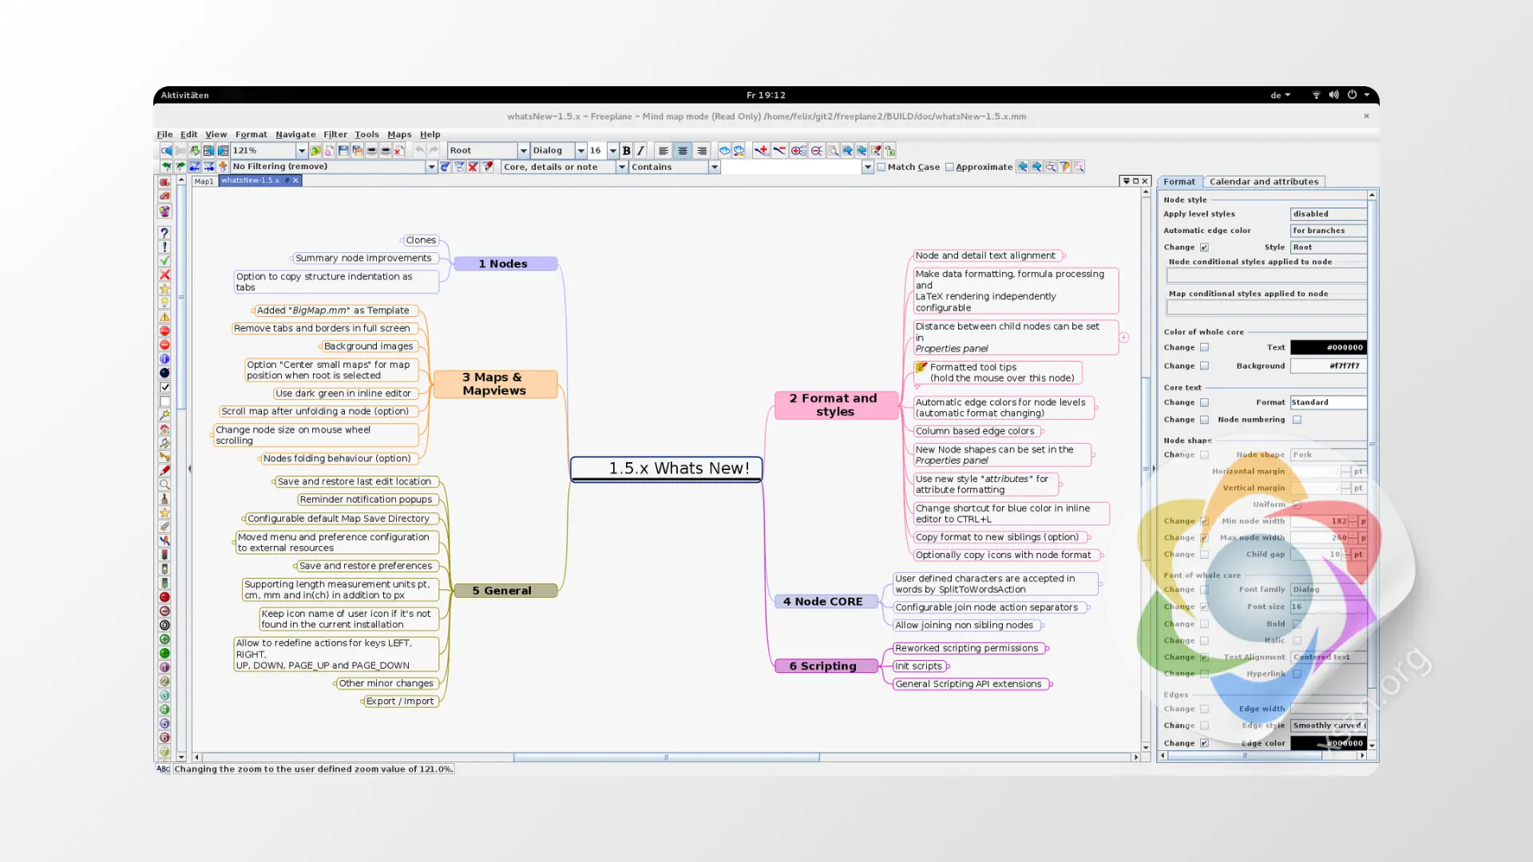This screenshot has height=862, width=1533.
Task: Toggle italic text formatting
Action: [640, 150]
